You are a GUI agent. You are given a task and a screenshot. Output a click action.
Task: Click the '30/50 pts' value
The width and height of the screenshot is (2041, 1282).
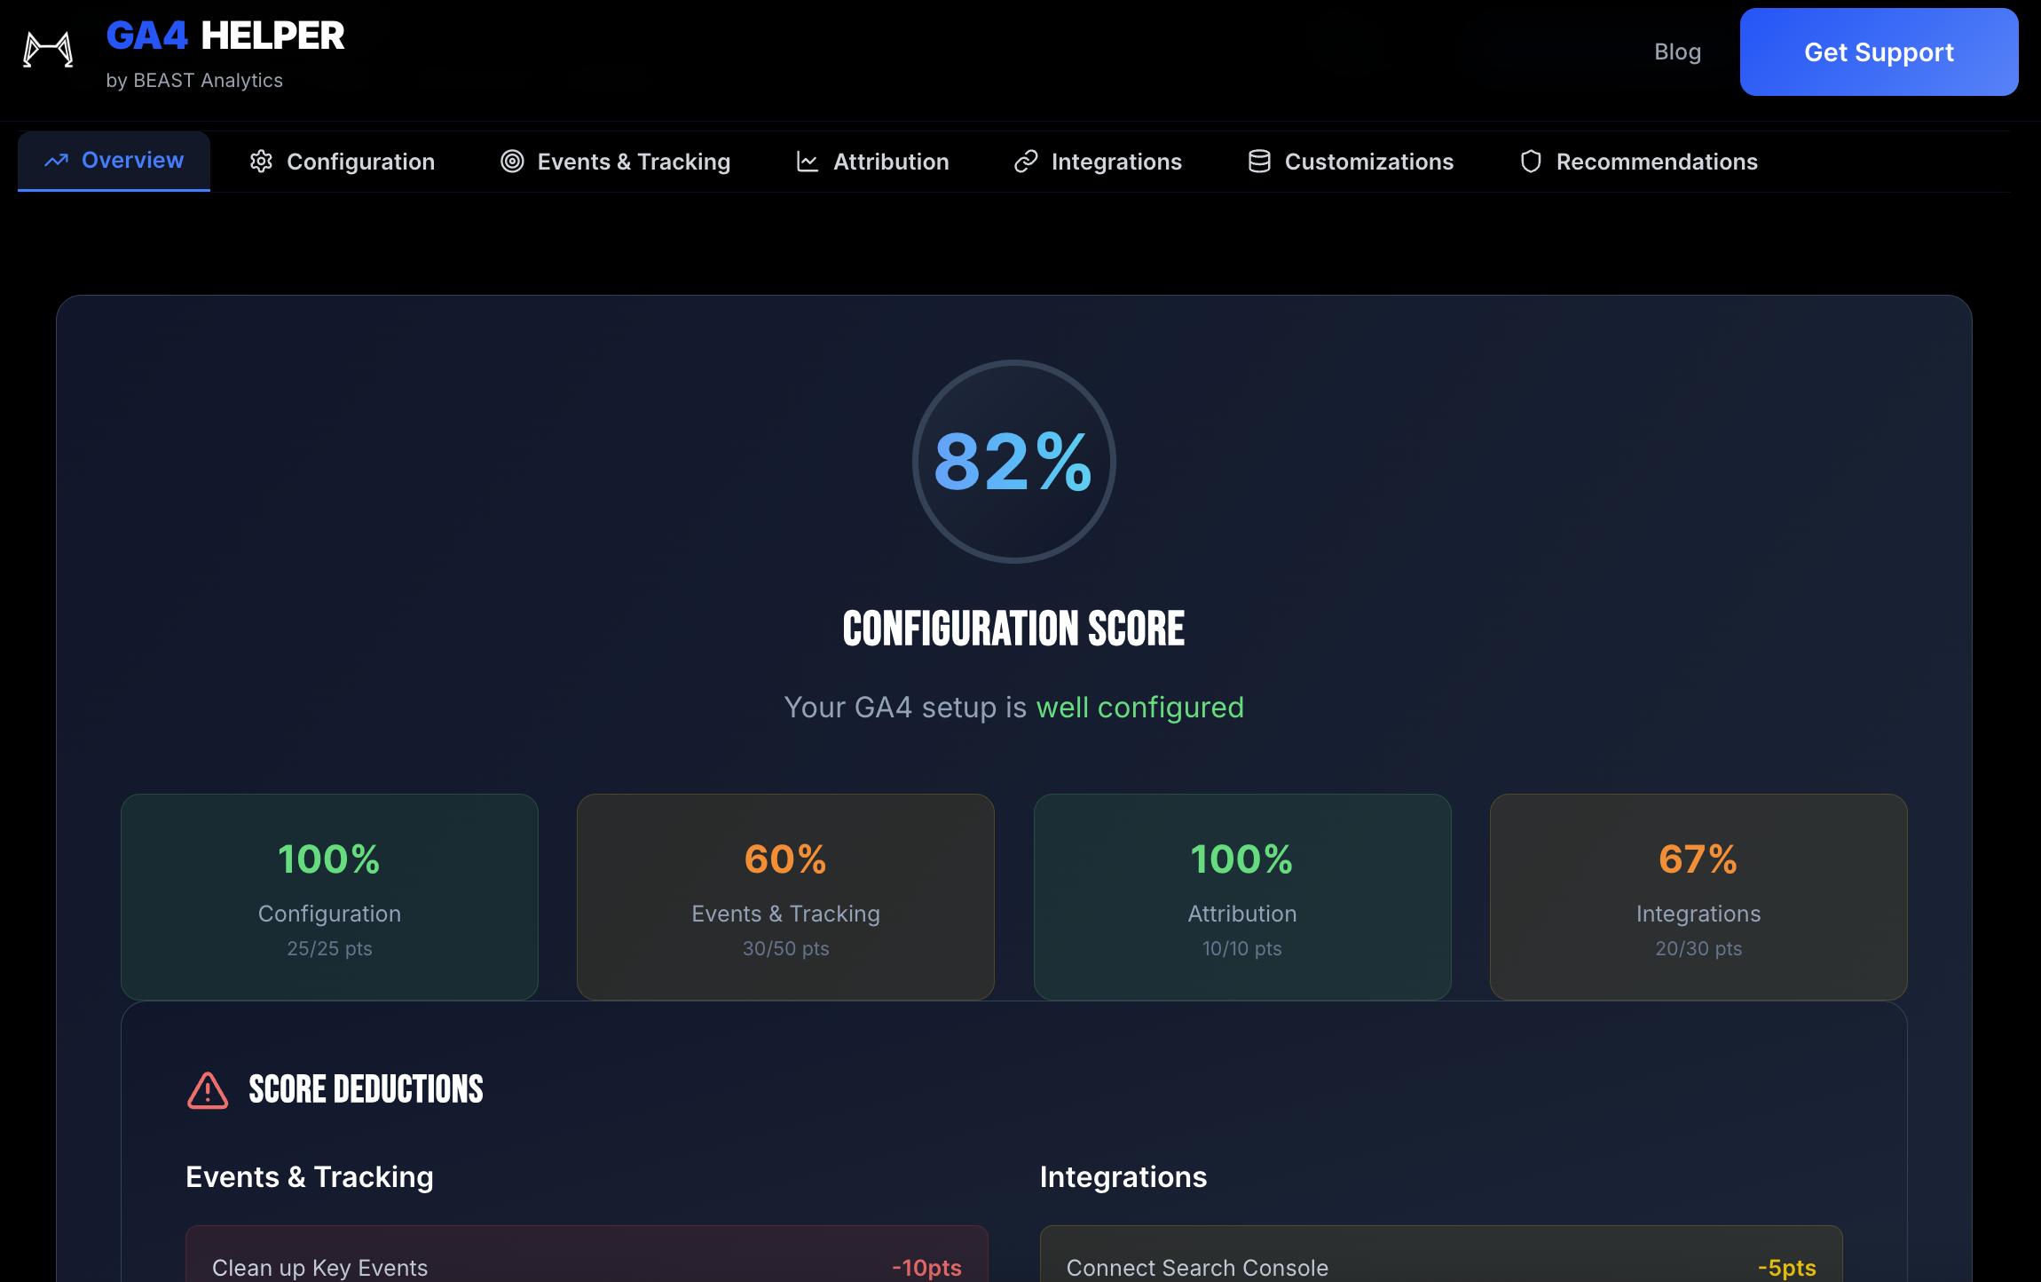[x=785, y=949]
